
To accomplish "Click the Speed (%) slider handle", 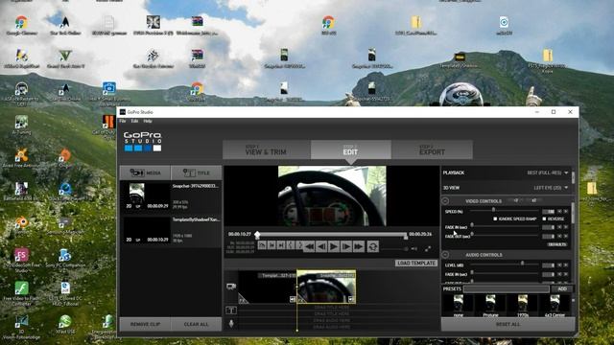I will [493, 211].
